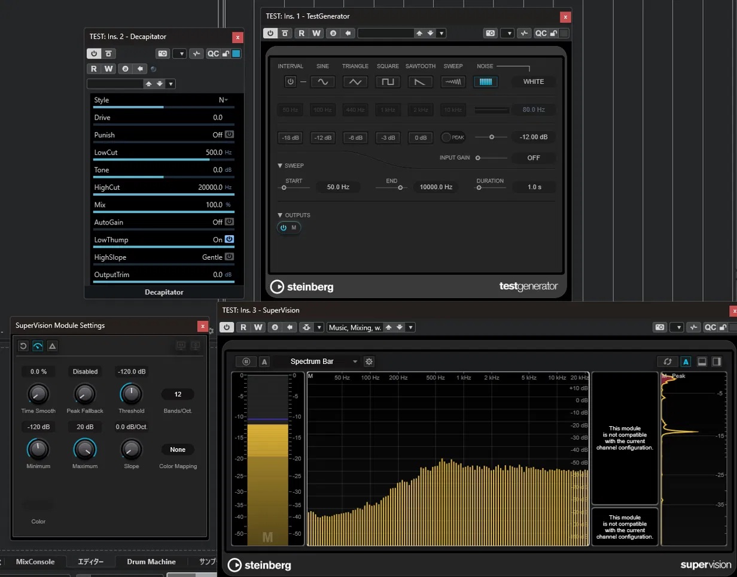Select the Square waveform button
Viewport: 737px width, 577px height.
(x=388, y=81)
